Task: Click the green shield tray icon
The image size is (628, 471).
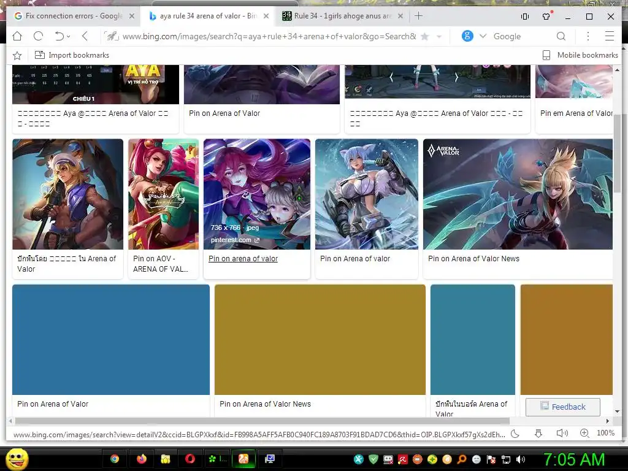Action: (x=373, y=459)
